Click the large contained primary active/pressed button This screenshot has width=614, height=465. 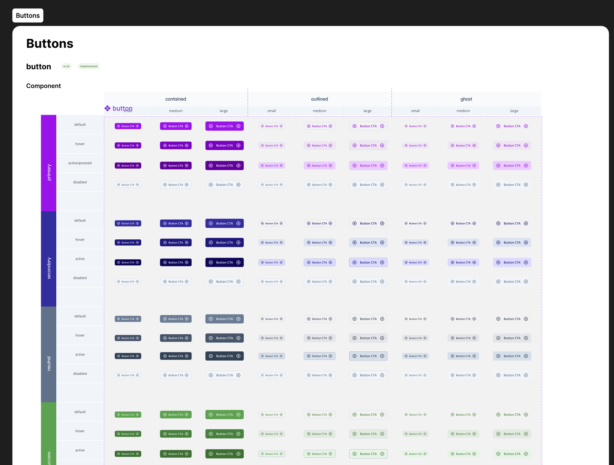pyautogui.click(x=224, y=166)
